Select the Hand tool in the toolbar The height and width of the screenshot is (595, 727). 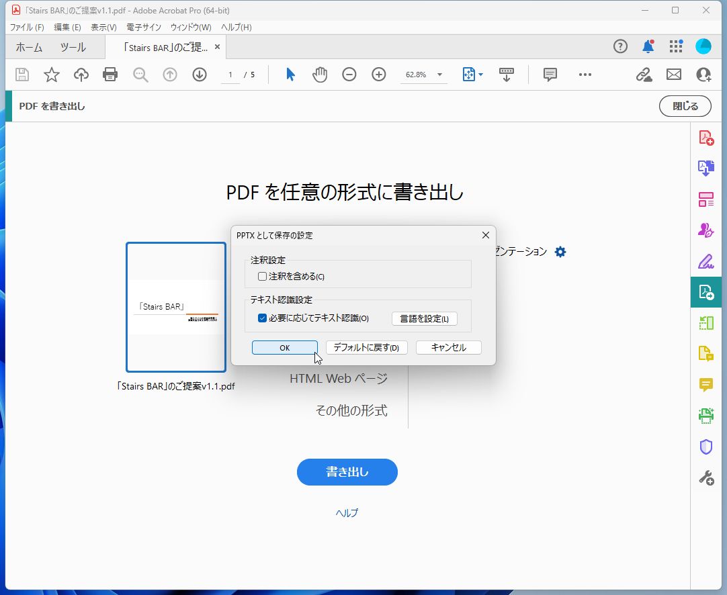pos(320,75)
